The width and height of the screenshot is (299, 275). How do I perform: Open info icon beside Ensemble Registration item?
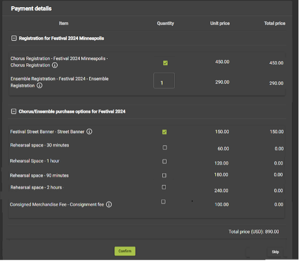click(x=40, y=85)
